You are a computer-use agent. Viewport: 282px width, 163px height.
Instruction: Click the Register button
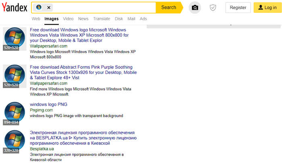(238, 8)
